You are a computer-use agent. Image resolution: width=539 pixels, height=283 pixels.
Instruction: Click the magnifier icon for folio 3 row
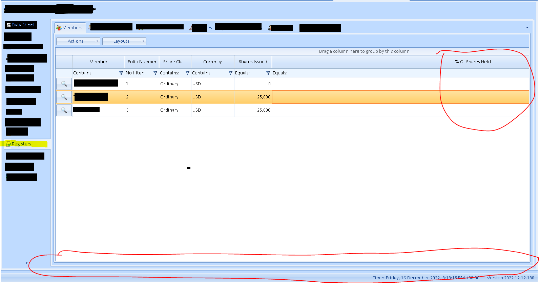click(x=64, y=110)
